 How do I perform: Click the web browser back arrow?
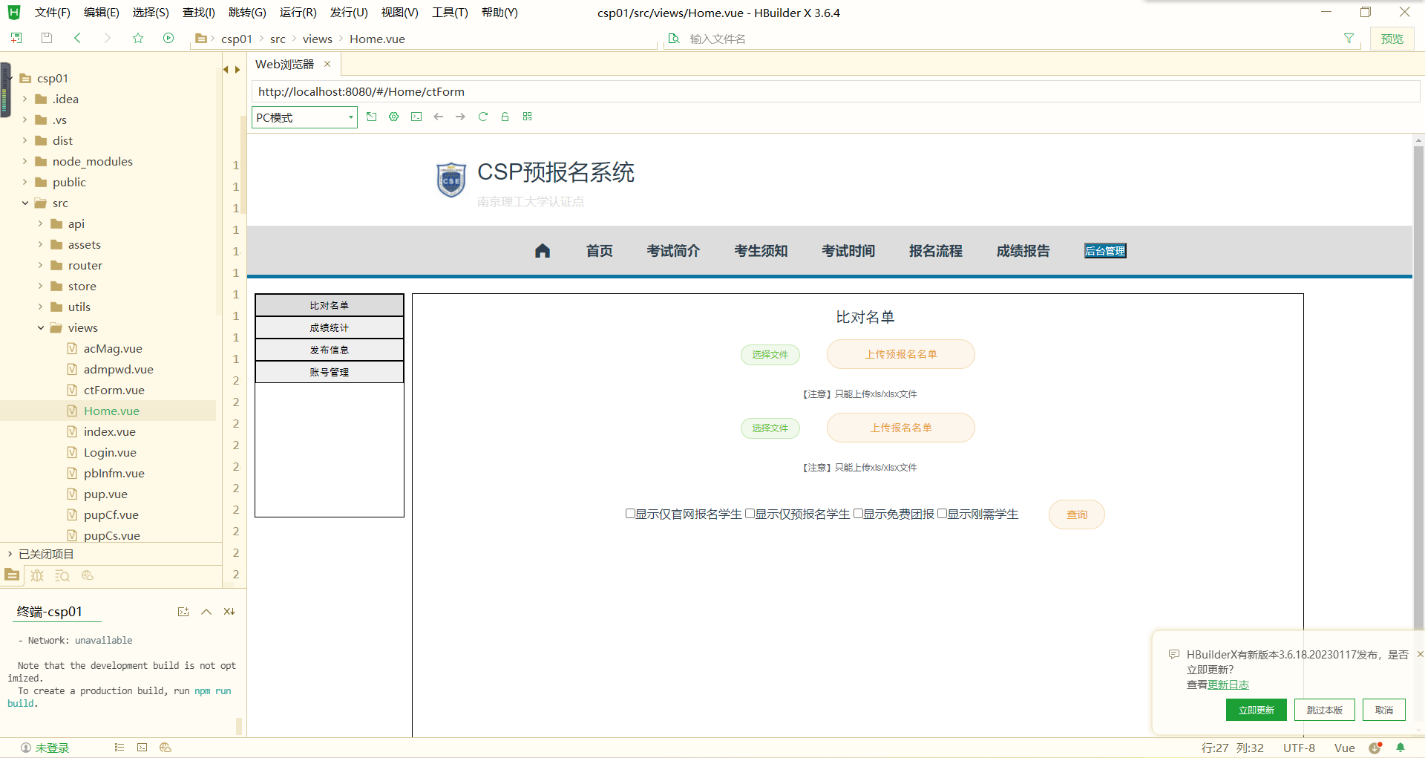click(x=439, y=117)
